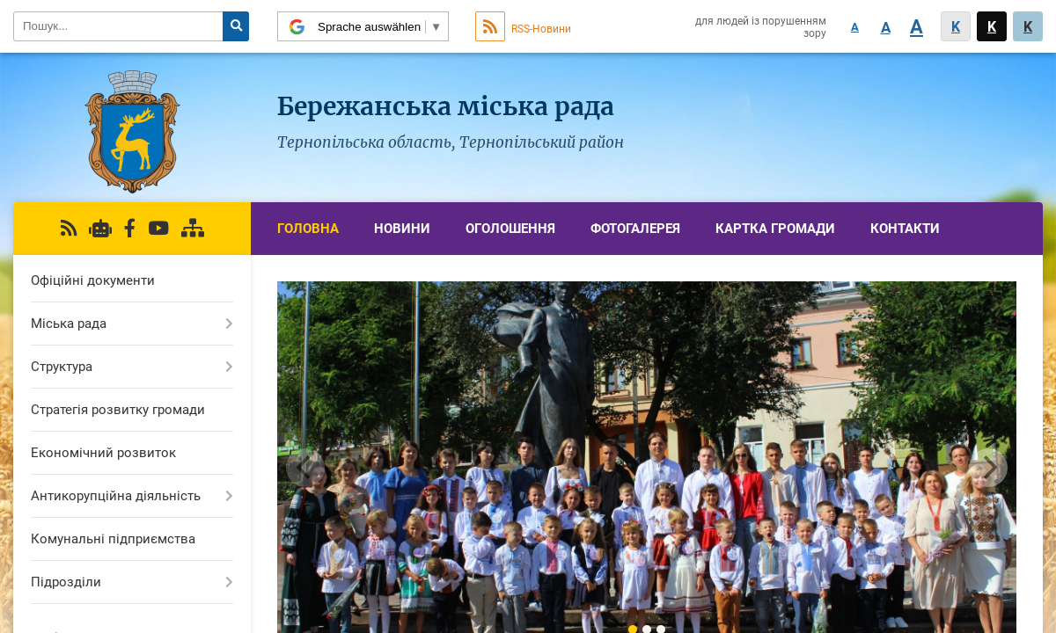The image size is (1056, 633).
Task: Select smallest font size A
Action: (854, 27)
